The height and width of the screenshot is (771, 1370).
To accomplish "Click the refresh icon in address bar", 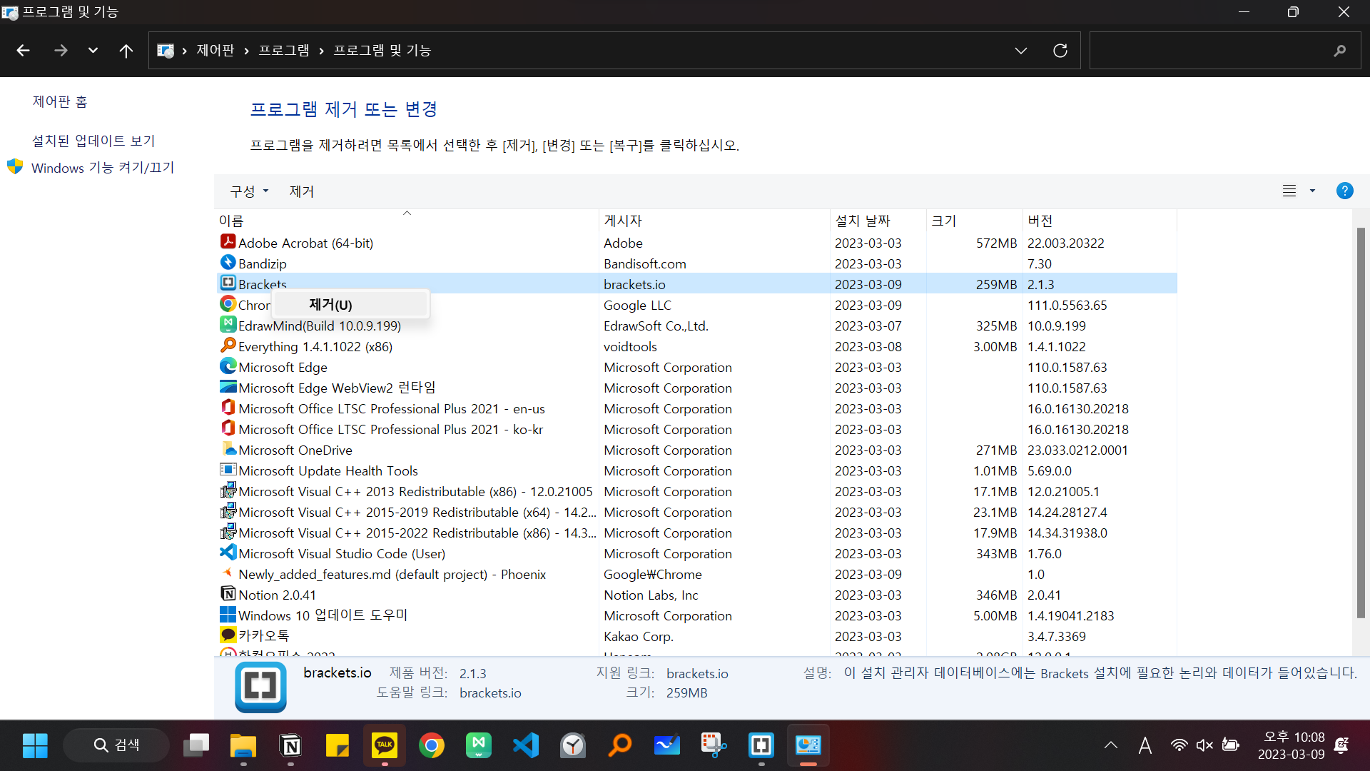I will (1060, 51).
